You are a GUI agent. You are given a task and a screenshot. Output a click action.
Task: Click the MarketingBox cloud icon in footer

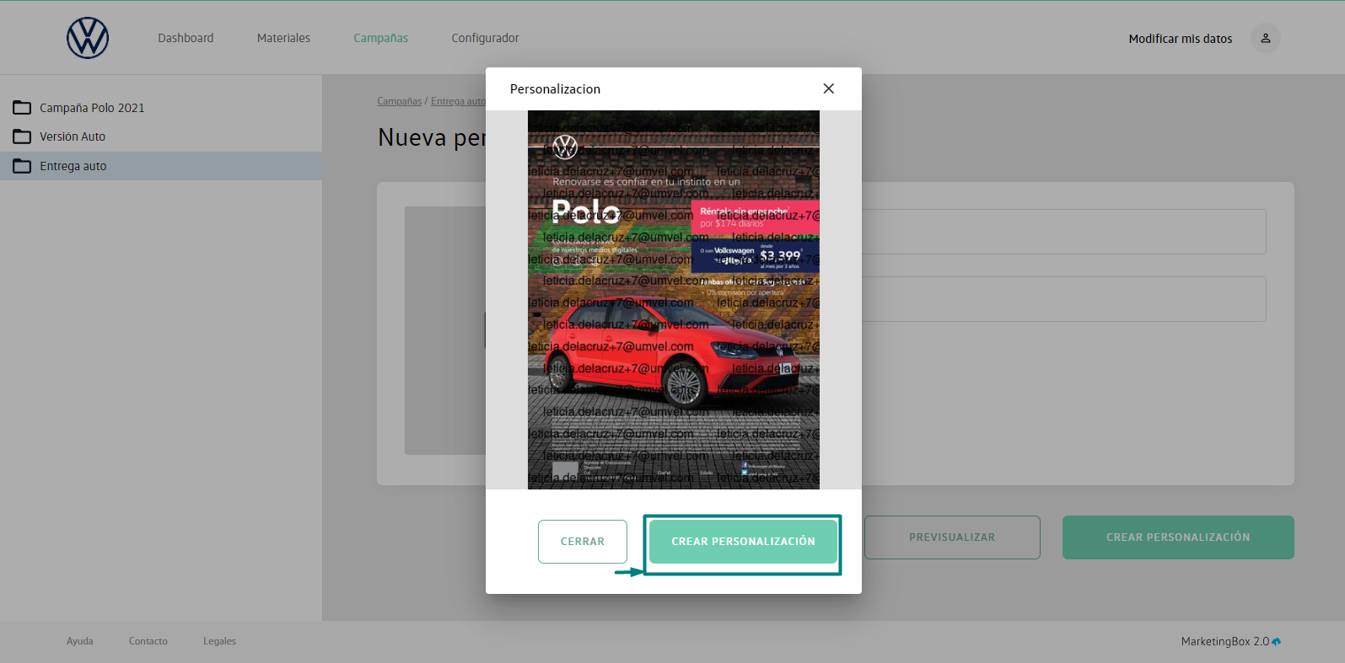click(1276, 641)
